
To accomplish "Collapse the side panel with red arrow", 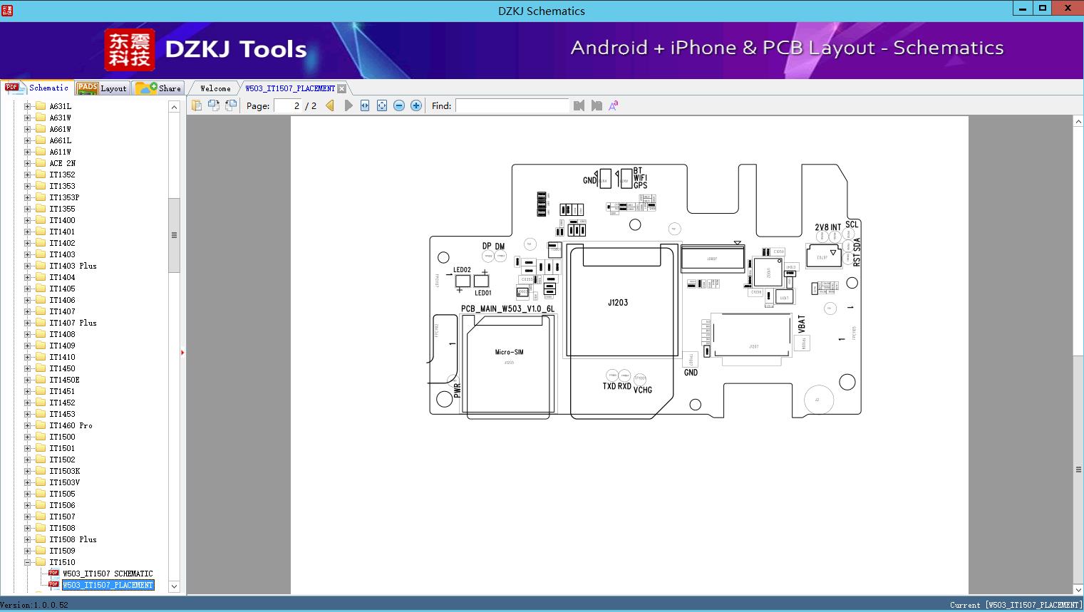I will (x=182, y=353).
